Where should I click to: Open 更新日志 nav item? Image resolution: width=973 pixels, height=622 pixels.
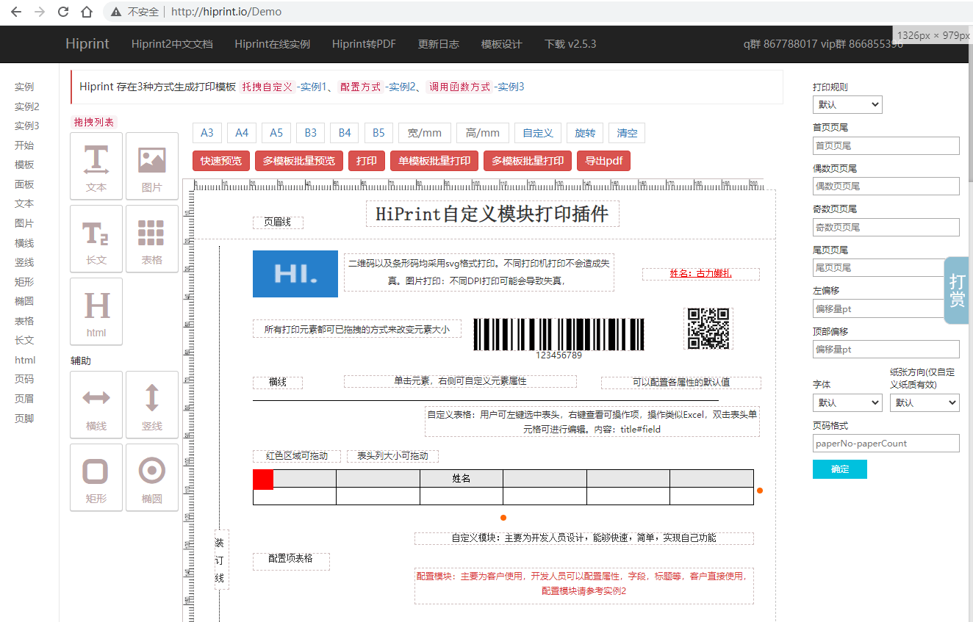(439, 44)
